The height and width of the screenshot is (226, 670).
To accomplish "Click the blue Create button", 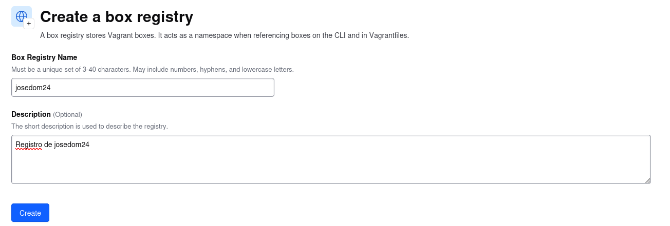I will click(x=30, y=213).
